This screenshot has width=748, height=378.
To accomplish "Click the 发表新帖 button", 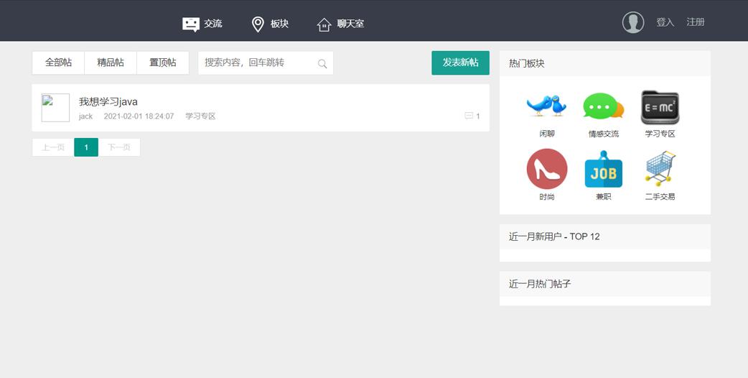I will pos(460,63).
